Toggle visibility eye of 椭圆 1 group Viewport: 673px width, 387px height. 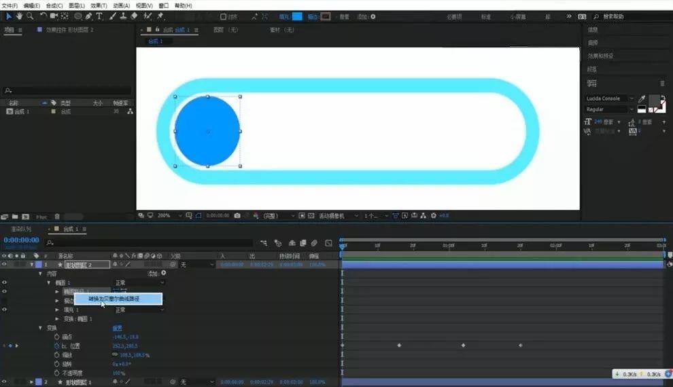4,282
